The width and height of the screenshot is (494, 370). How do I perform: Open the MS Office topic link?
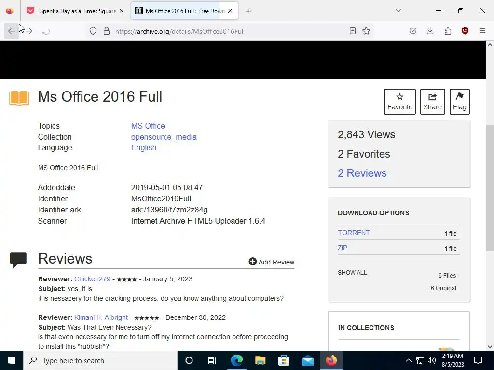point(148,126)
